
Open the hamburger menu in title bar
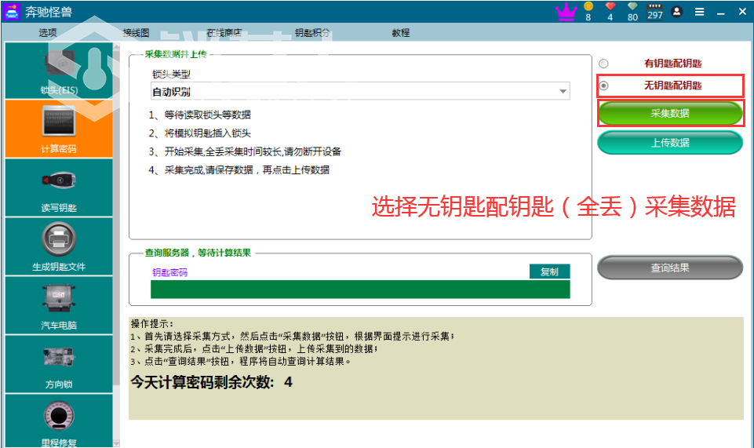[699, 12]
